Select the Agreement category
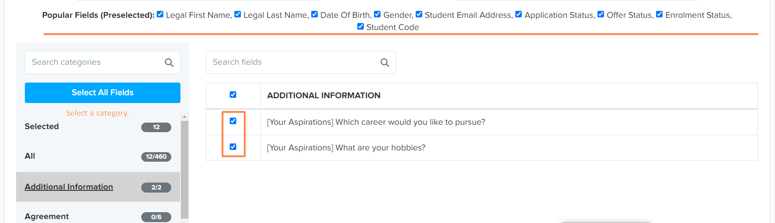This screenshot has height=223, width=775. 47,216
